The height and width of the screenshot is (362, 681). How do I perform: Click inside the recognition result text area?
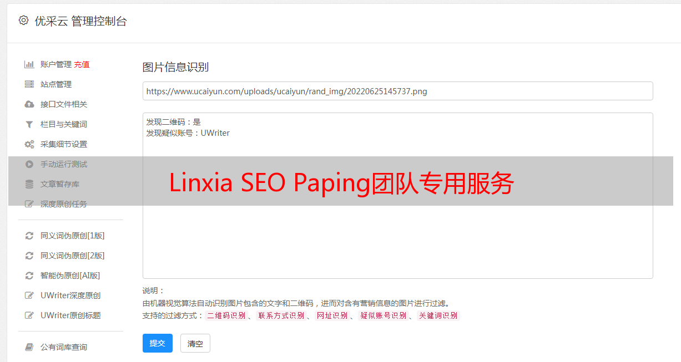tap(397, 196)
